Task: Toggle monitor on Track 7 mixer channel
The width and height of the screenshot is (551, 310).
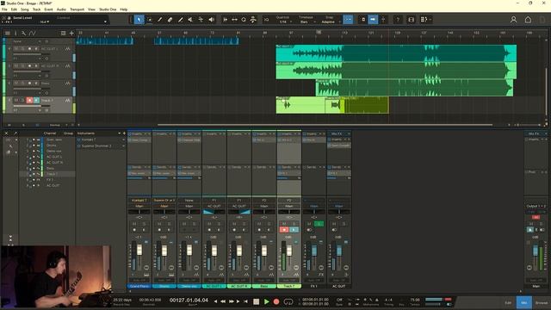Action: [294, 230]
